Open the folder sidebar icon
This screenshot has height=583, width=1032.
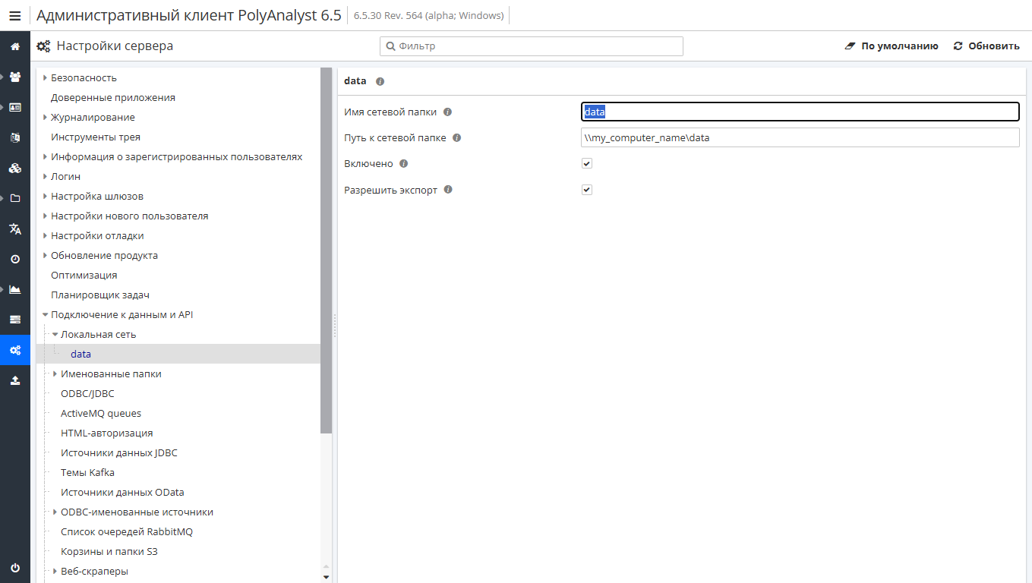[15, 198]
